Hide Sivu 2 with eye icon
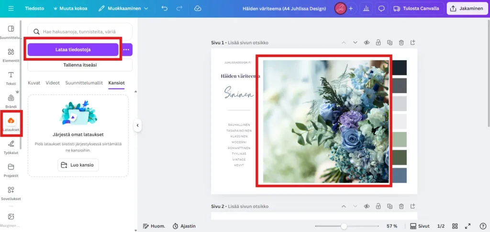The height and width of the screenshot is (232, 490). pos(367,206)
